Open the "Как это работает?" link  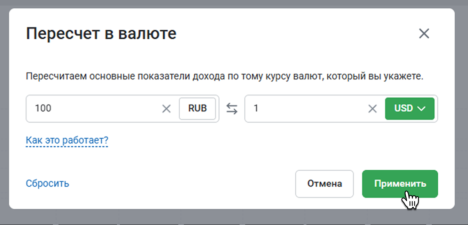[67, 140]
